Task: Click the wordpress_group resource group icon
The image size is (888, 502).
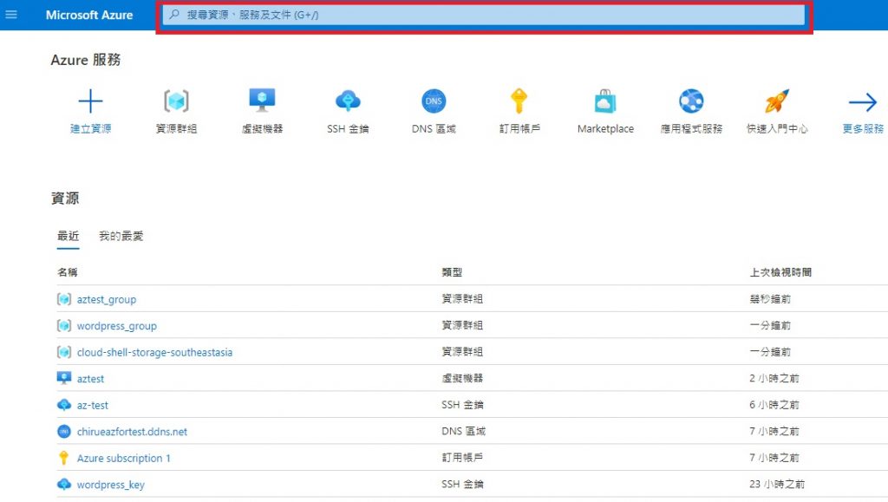Action: 64,325
